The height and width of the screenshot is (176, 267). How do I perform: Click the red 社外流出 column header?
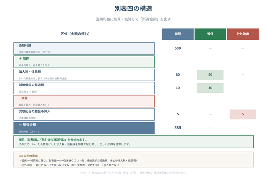click(243, 34)
